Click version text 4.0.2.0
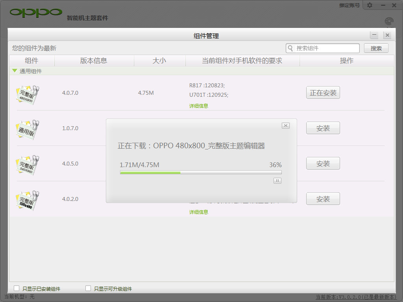The image size is (403, 302). 70,199
